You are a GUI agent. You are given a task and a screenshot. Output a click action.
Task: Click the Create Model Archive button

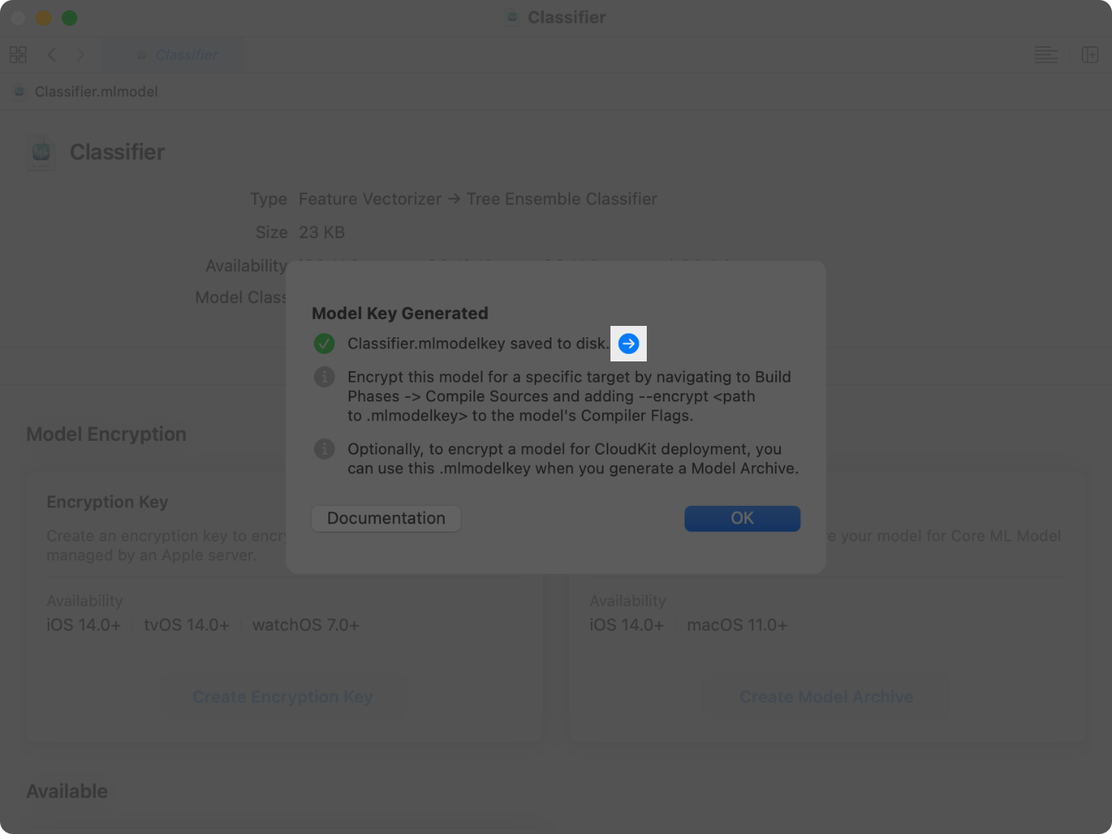(825, 696)
